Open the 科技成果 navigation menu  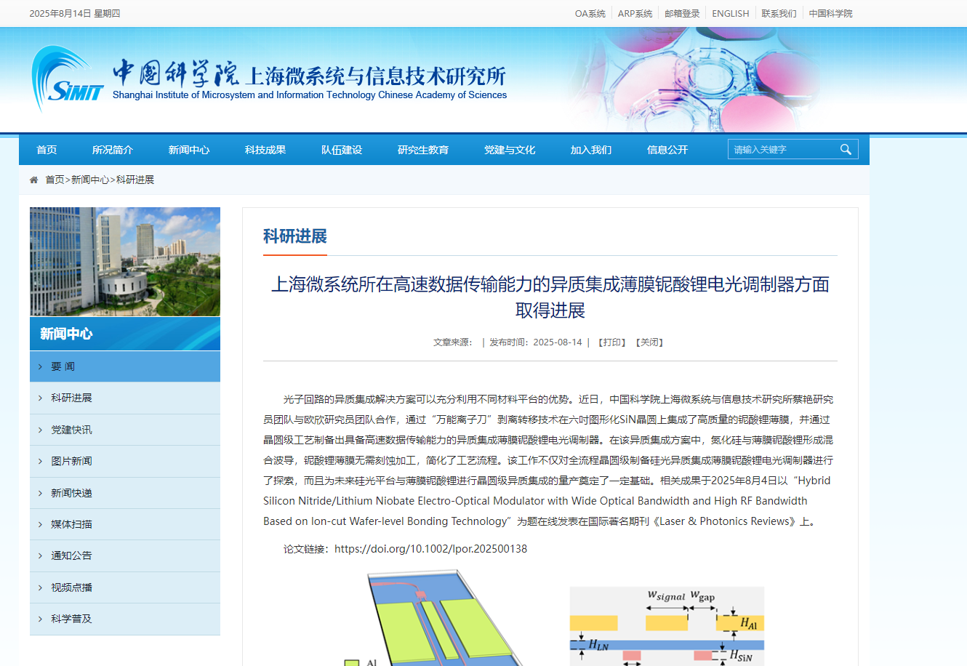click(265, 150)
